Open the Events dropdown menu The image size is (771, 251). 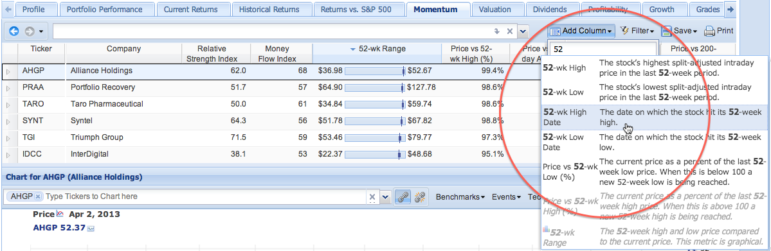[507, 196]
